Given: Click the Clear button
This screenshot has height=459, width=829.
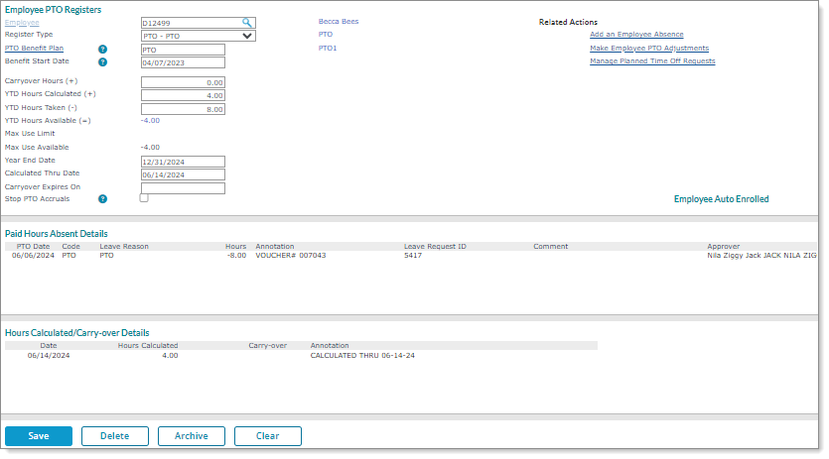Looking at the screenshot, I should click(267, 436).
